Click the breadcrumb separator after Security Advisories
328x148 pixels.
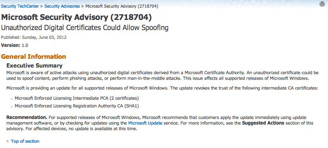(x=82, y=6)
